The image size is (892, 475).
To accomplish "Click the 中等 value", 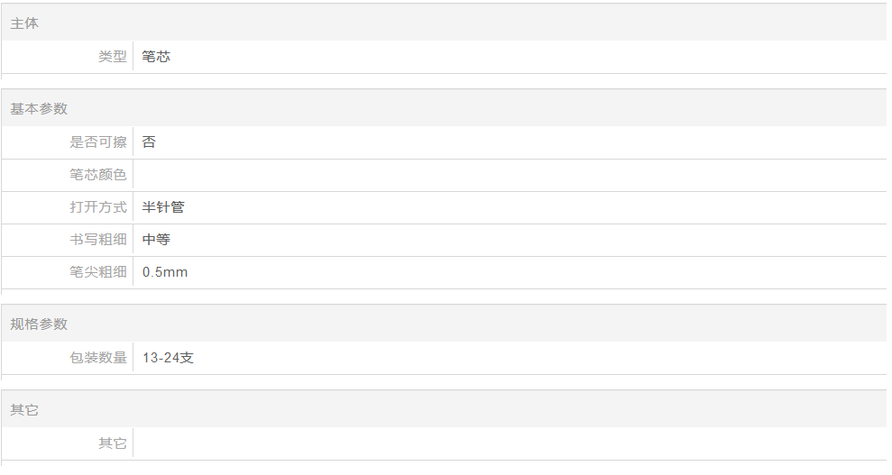I will click(x=156, y=240).
